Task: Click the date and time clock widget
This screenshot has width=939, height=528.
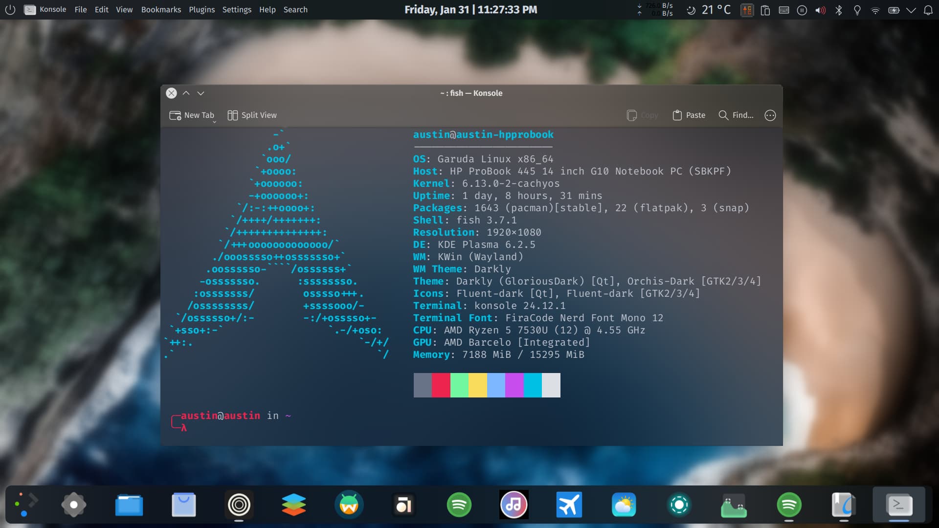Action: click(x=470, y=9)
